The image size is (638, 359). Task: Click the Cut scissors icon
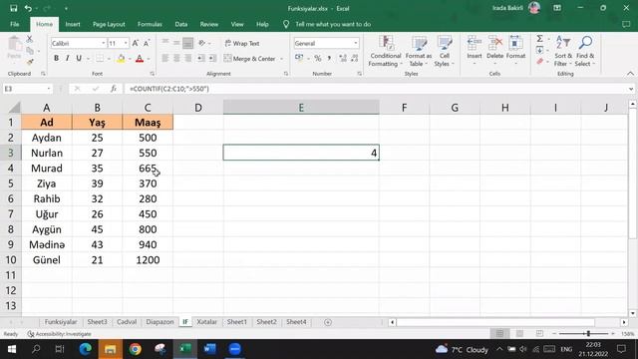tap(29, 40)
